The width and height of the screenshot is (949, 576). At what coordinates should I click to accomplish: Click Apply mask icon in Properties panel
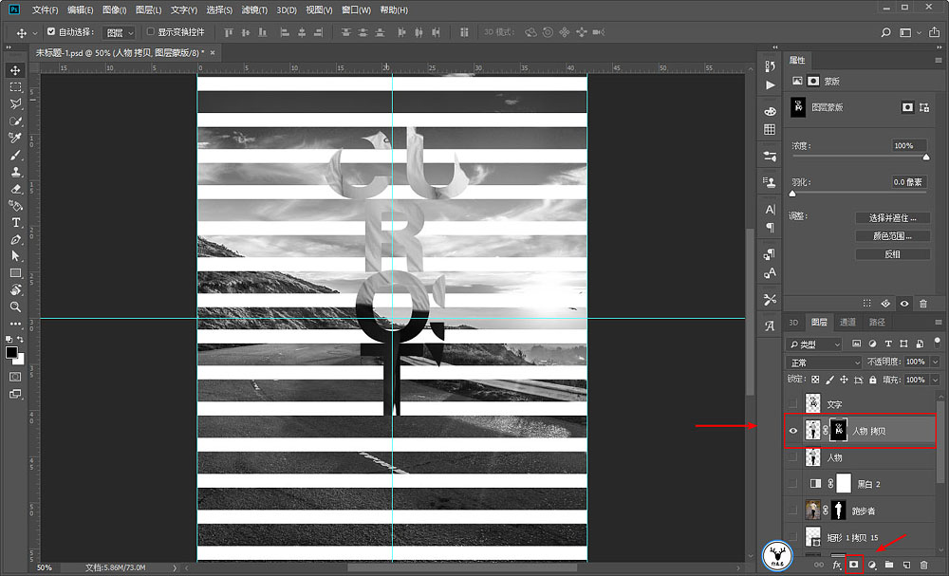point(886,304)
